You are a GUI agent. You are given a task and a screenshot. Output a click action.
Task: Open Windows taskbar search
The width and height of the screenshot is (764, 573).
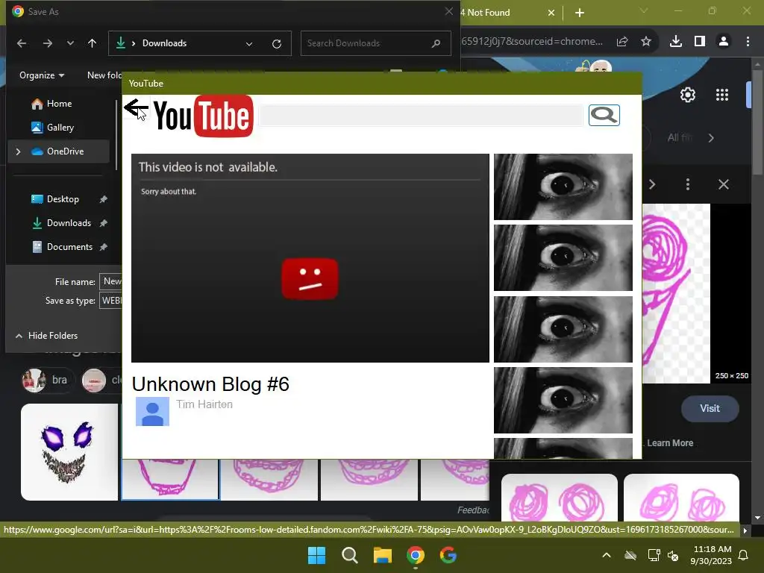coord(349,555)
